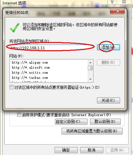
Task: Toggle 启用保护模式 checkbox
Action: pos(19,115)
